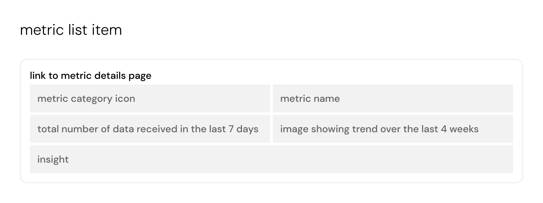Select the metric name box
Screen dimensions: 543x203
tap(393, 98)
